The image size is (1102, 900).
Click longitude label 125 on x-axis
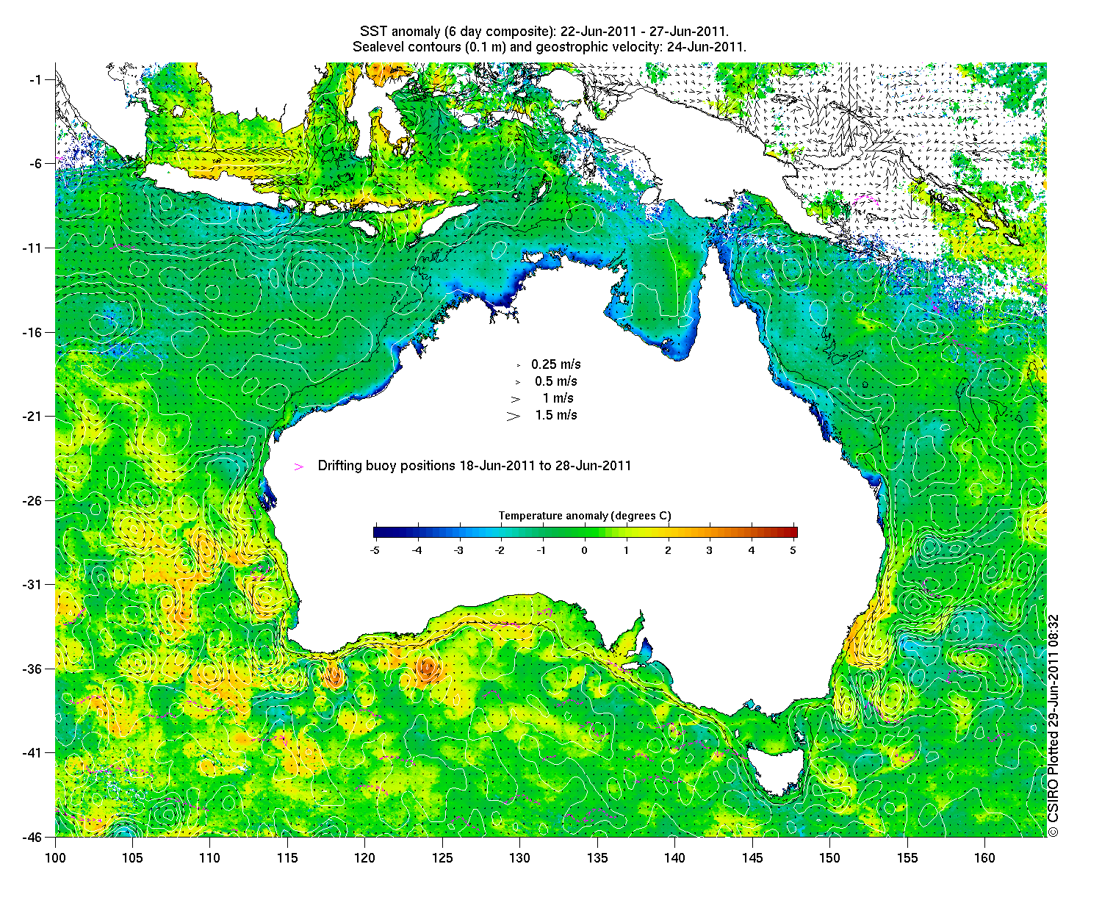[442, 858]
